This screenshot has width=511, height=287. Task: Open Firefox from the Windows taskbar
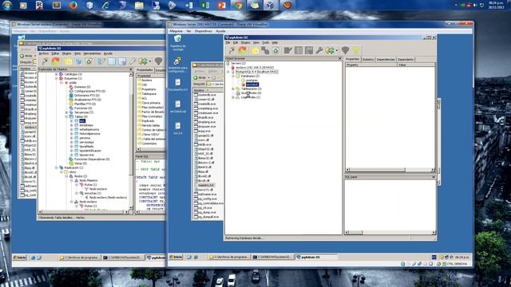tap(73, 5)
